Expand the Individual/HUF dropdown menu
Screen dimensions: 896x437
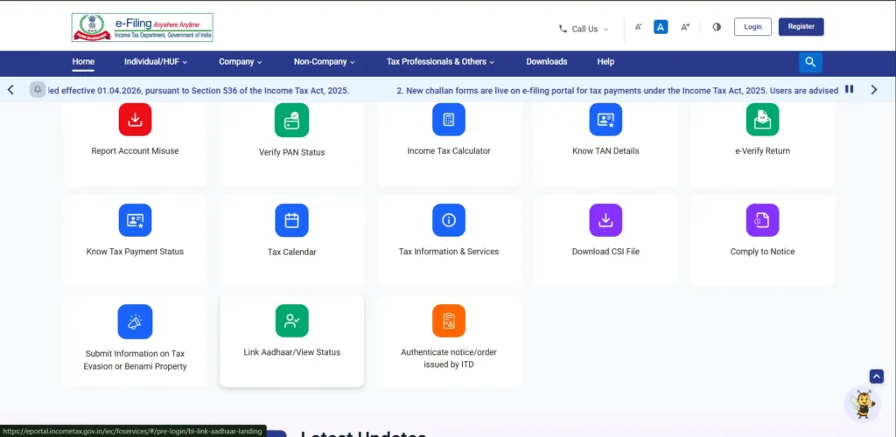156,62
